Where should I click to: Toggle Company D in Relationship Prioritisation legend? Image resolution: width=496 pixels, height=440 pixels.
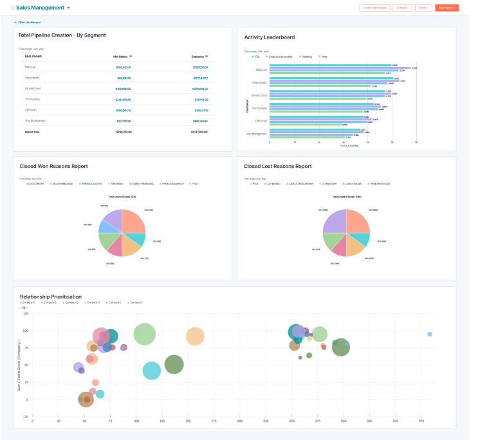pos(92,302)
